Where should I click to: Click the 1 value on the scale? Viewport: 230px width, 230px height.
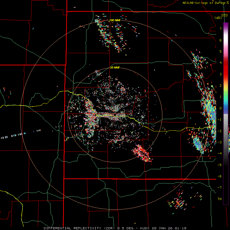(221, 97)
